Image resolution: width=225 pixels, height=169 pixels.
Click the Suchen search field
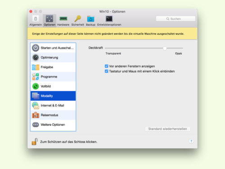(x=175, y=19)
